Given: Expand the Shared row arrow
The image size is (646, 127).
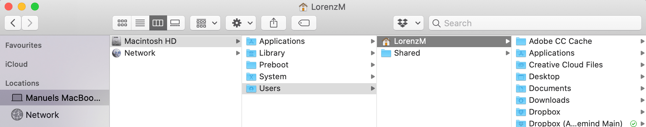Looking at the screenshot, I should tap(508, 53).
